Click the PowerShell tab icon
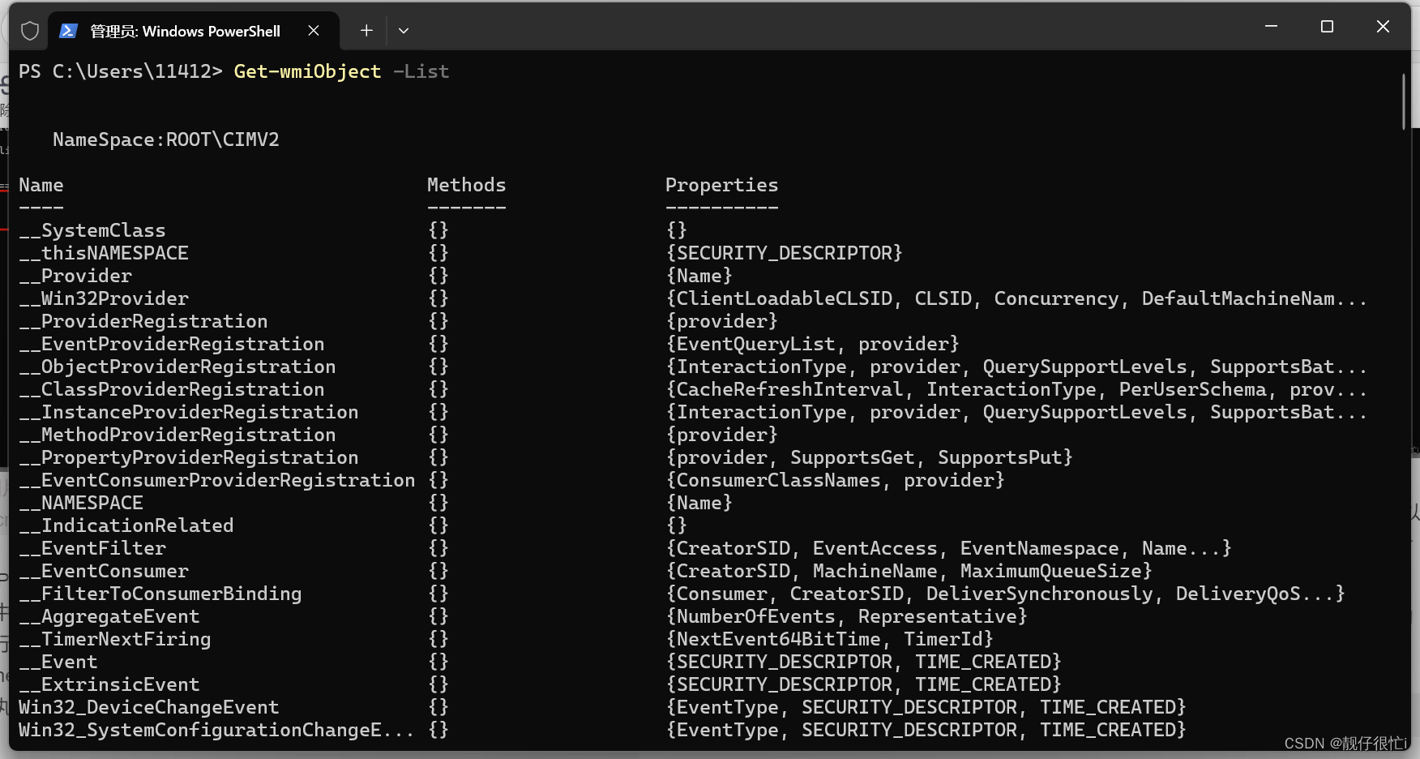Viewport: 1420px width, 759px height. coord(68,31)
